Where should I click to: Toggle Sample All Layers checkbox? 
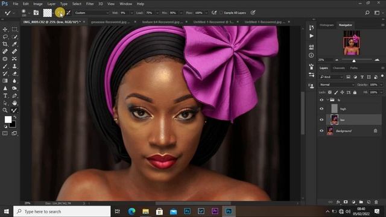(221, 13)
